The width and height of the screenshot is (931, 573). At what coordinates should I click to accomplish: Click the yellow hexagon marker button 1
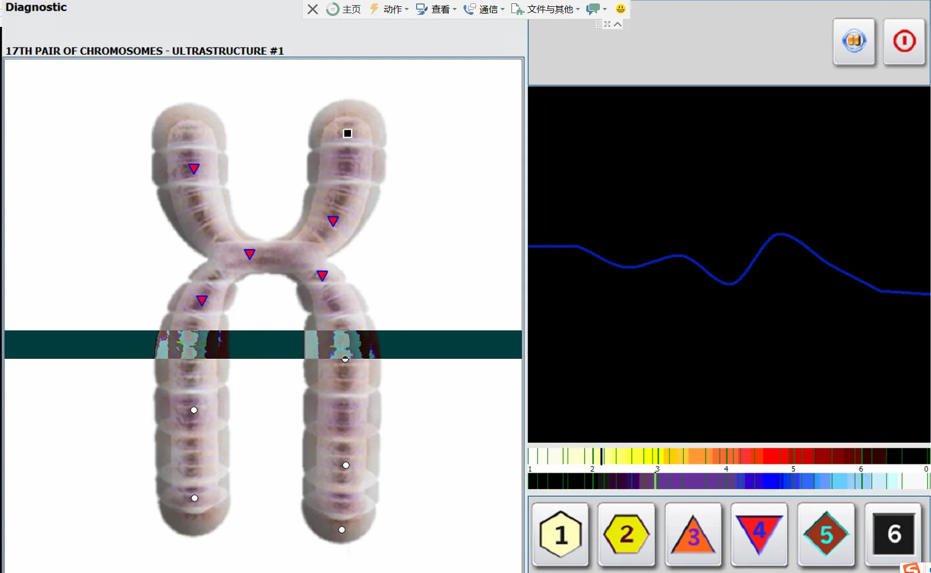point(561,534)
